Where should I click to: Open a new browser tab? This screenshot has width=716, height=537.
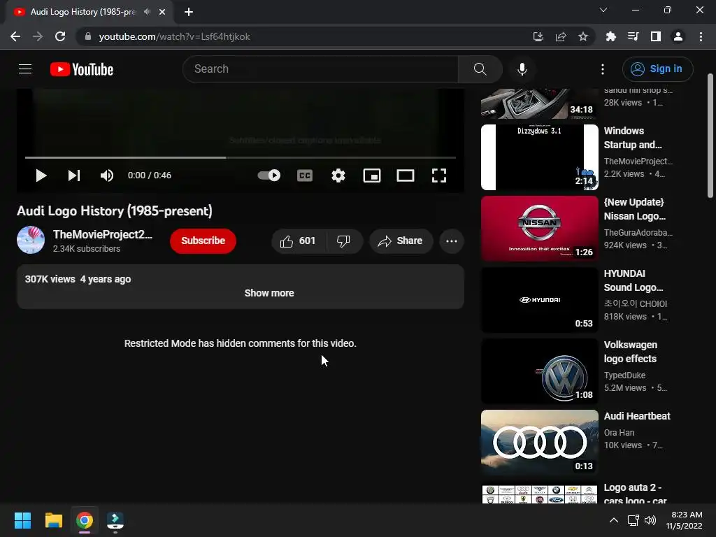point(189,12)
